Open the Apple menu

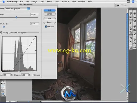[4, 1]
